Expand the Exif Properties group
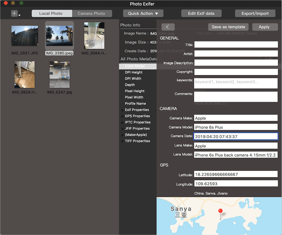The width and height of the screenshot is (282, 235). (x=123, y=110)
